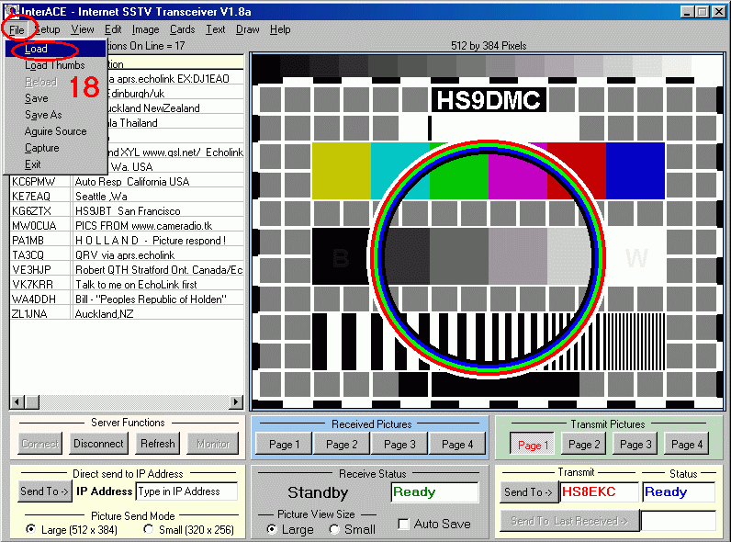Select station TA3CQ in the list
The image size is (731, 542).
tap(127, 255)
